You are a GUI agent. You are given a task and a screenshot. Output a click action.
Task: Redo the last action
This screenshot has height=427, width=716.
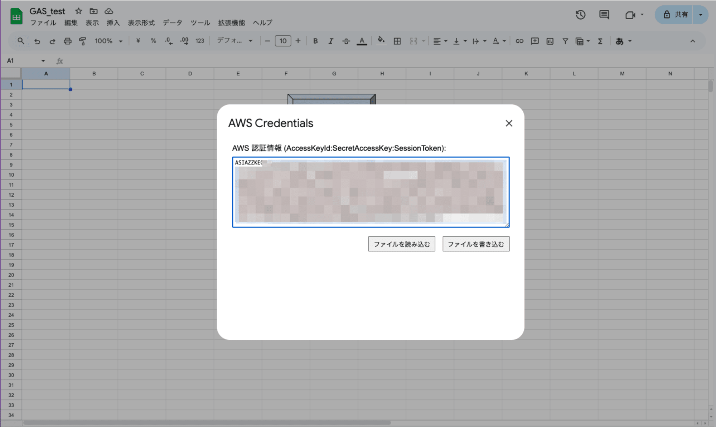52,41
